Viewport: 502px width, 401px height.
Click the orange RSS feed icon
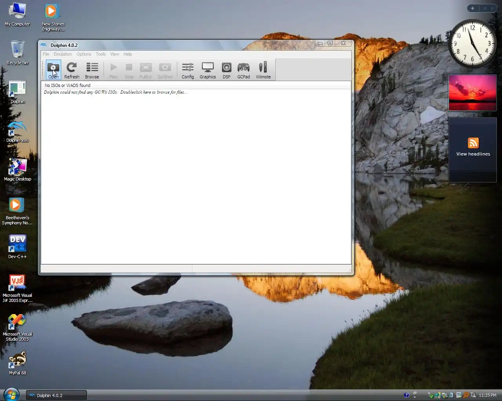click(x=473, y=143)
